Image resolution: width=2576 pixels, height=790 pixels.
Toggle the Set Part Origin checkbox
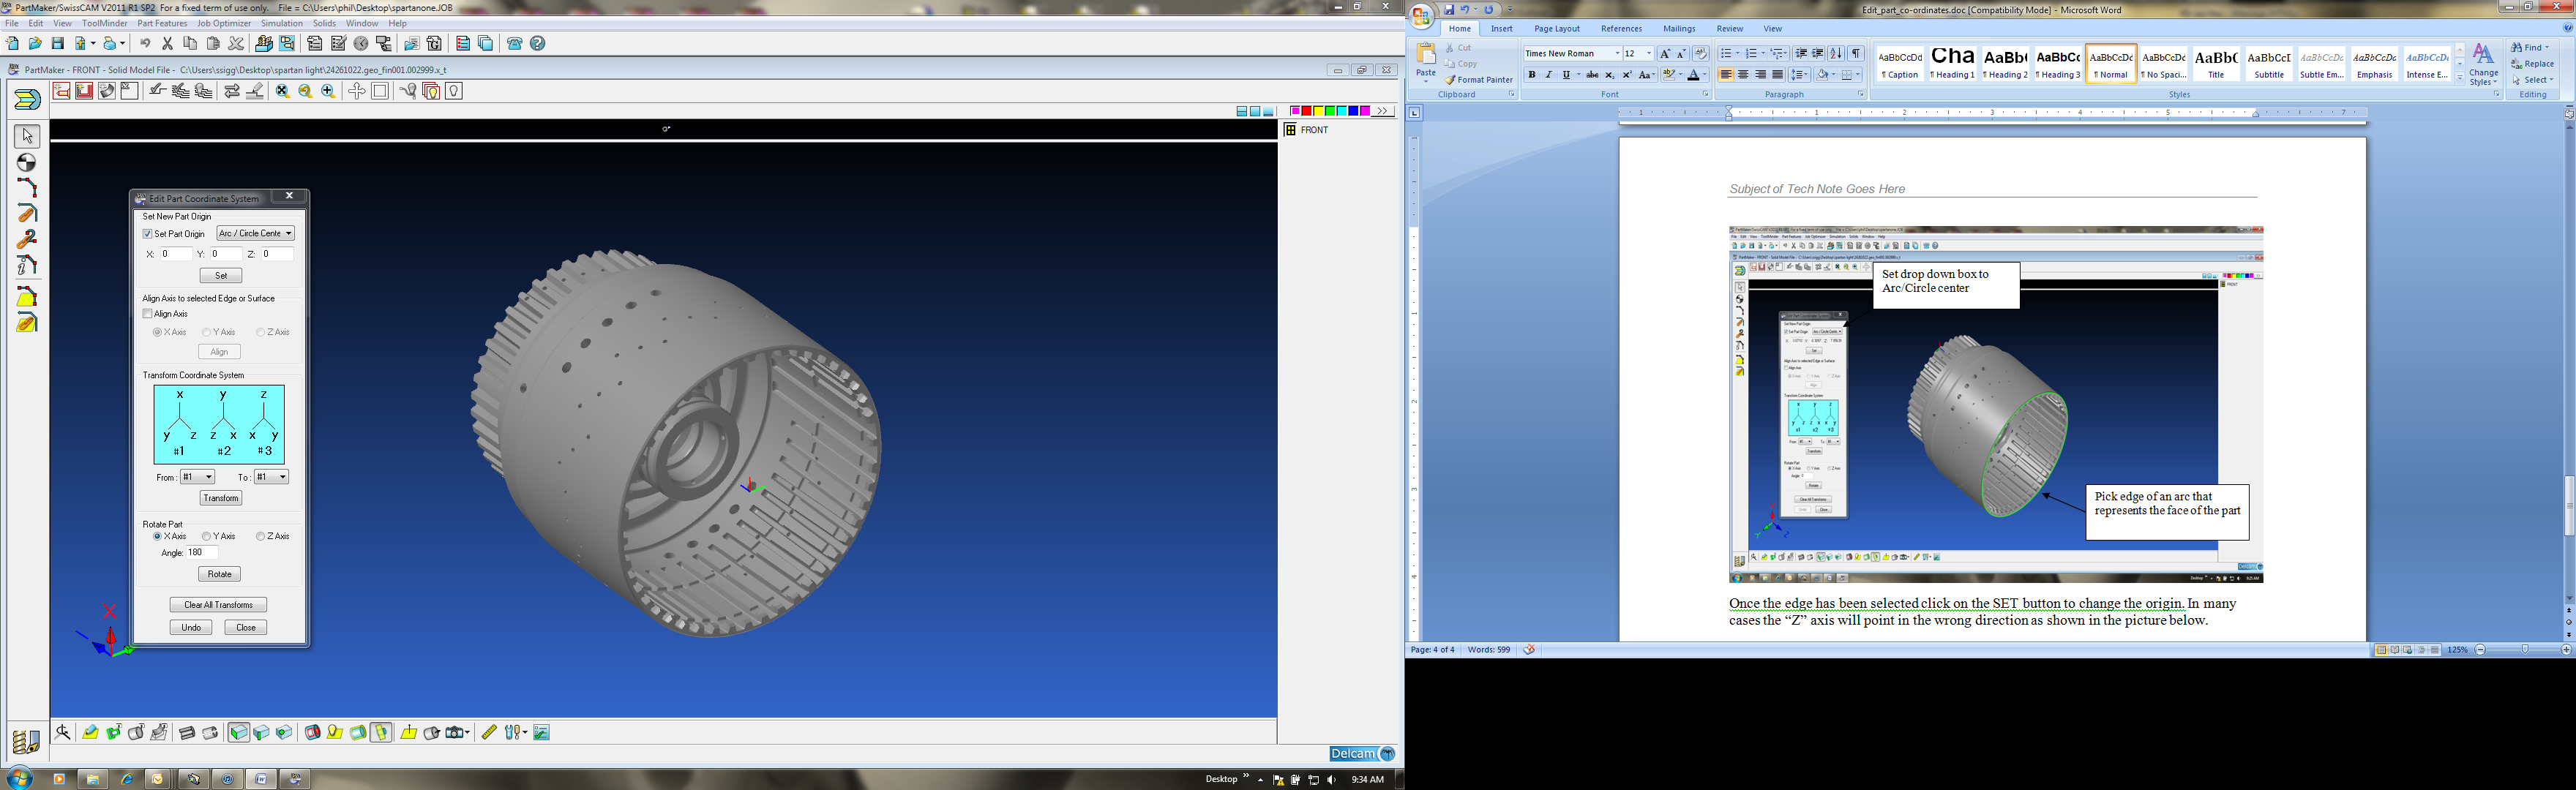coord(148,234)
